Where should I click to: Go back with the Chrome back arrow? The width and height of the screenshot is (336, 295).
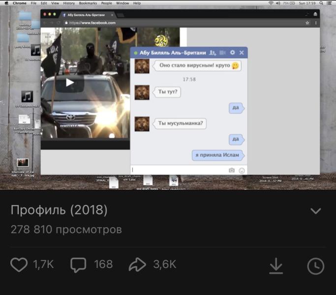45,23
